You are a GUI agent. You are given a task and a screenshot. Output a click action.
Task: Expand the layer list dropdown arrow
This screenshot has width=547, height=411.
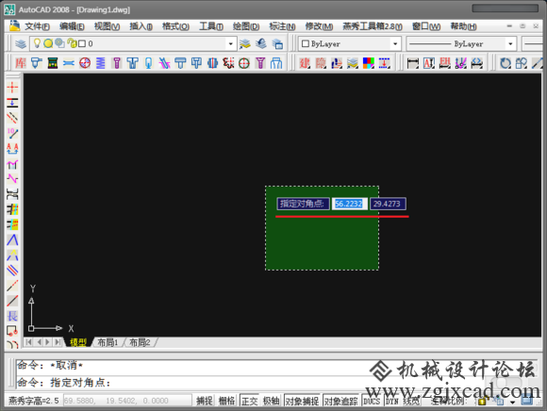tap(231, 44)
